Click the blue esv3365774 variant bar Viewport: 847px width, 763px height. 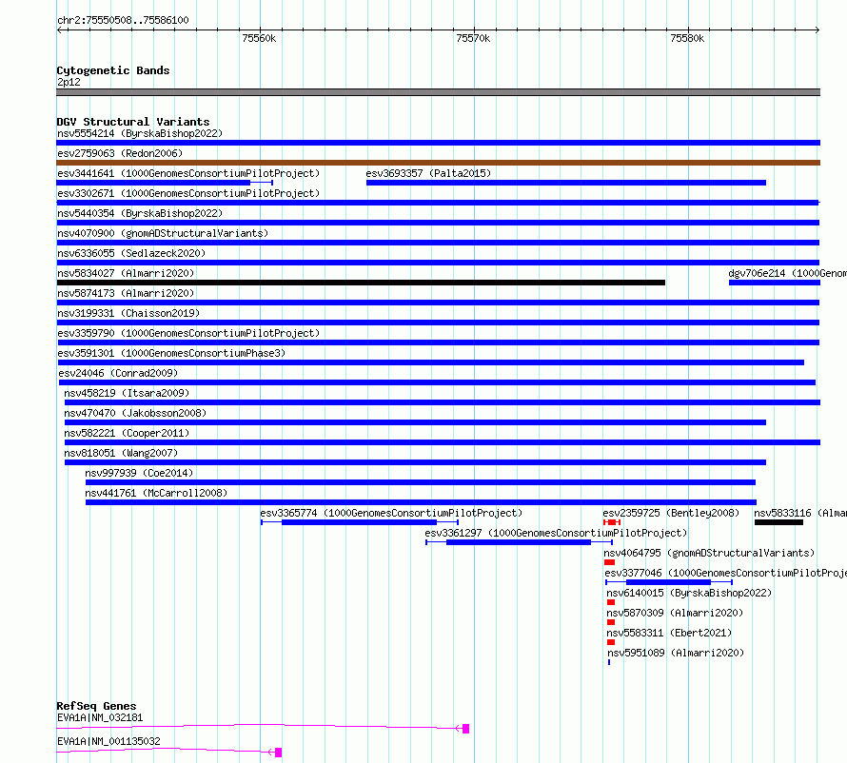point(359,522)
